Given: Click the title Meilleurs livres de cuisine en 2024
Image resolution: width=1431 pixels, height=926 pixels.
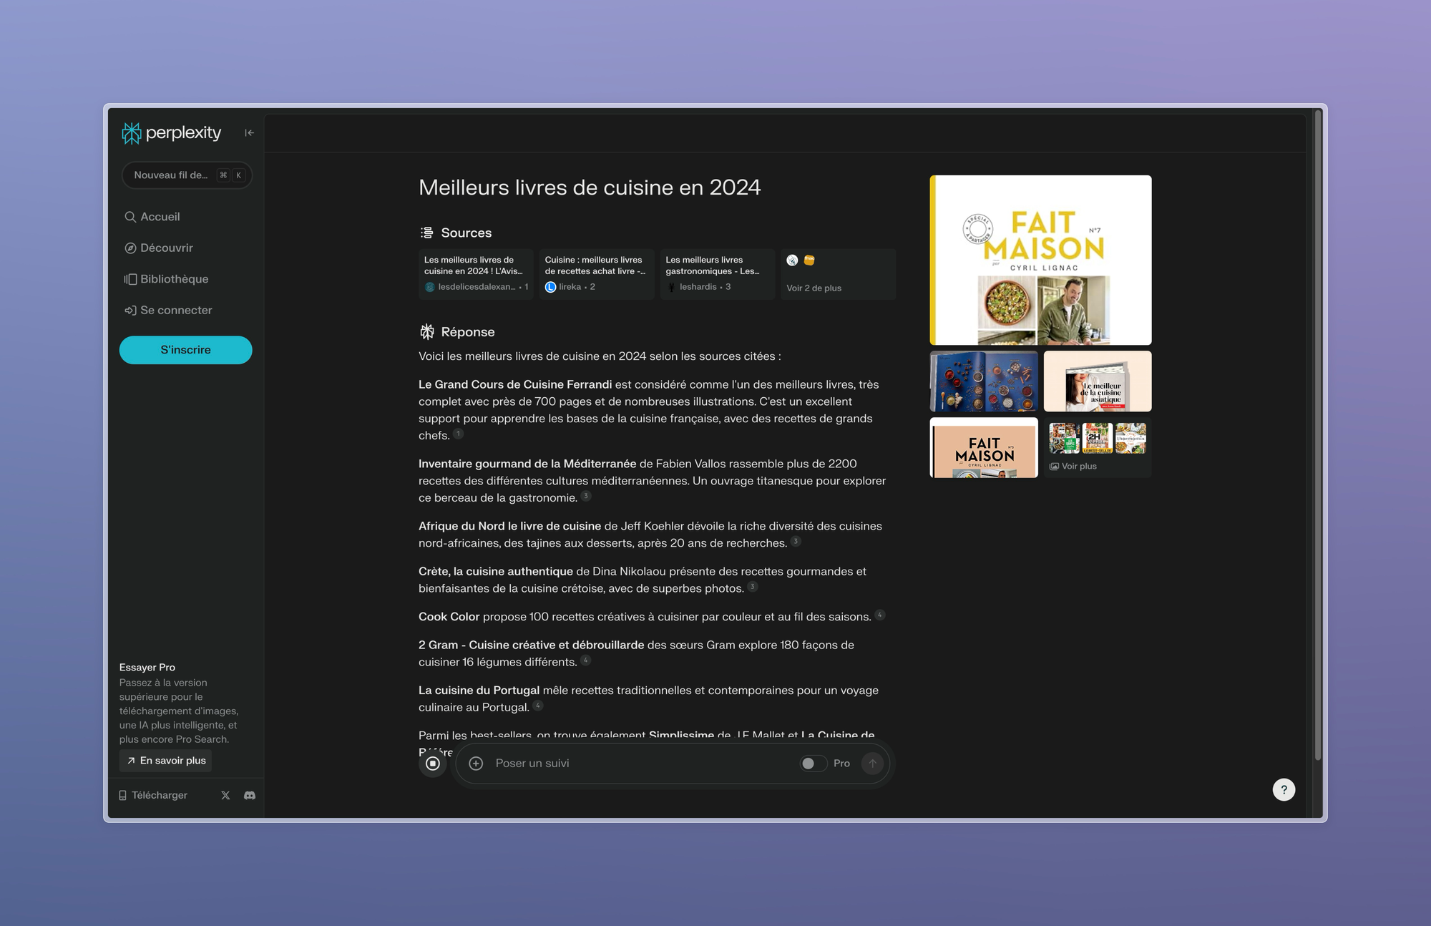Looking at the screenshot, I should pos(590,187).
